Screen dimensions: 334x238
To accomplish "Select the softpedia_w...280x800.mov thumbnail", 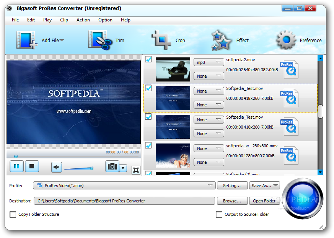I will coord(173,155).
